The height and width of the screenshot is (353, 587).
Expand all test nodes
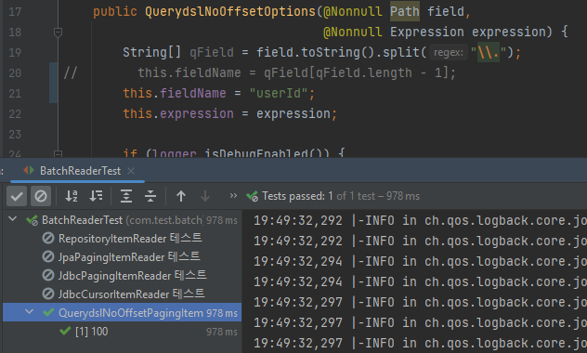coord(126,196)
